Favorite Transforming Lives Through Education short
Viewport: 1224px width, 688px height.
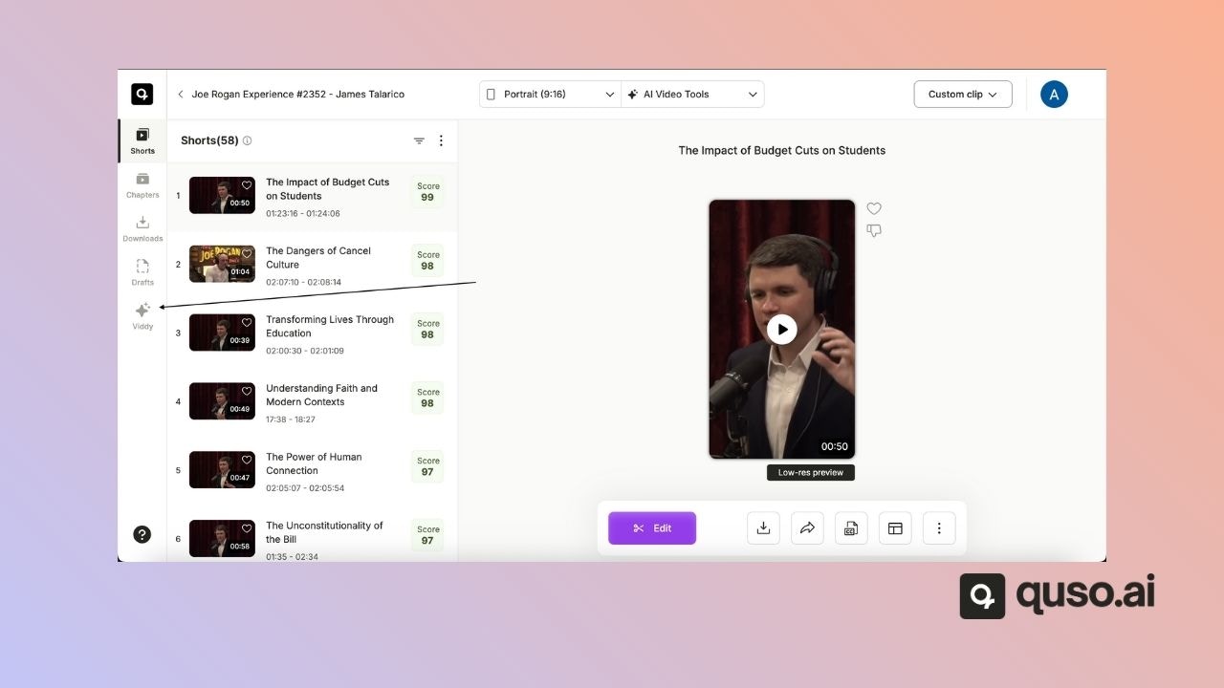[247, 323]
